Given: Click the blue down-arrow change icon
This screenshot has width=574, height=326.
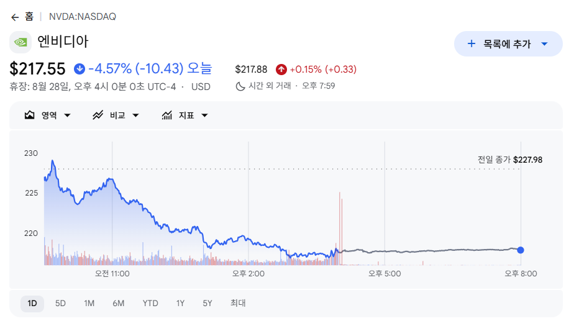Looking at the screenshot, I should (x=80, y=69).
